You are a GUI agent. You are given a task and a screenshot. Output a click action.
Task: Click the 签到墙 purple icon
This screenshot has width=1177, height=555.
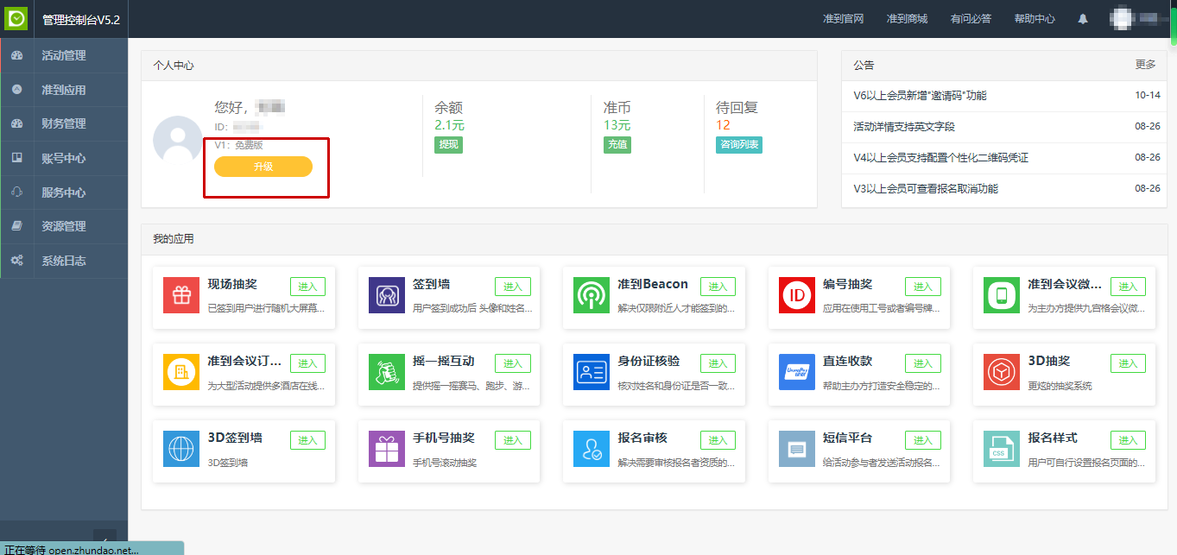(386, 295)
